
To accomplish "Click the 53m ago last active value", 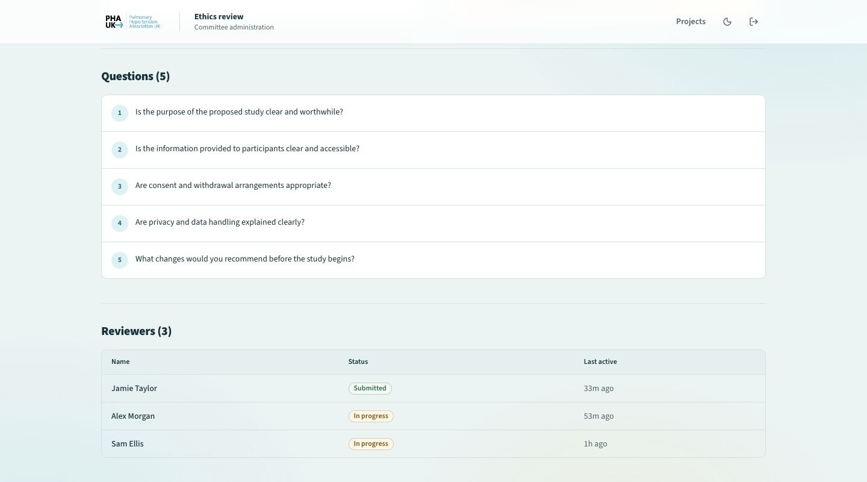I will pos(598,416).
